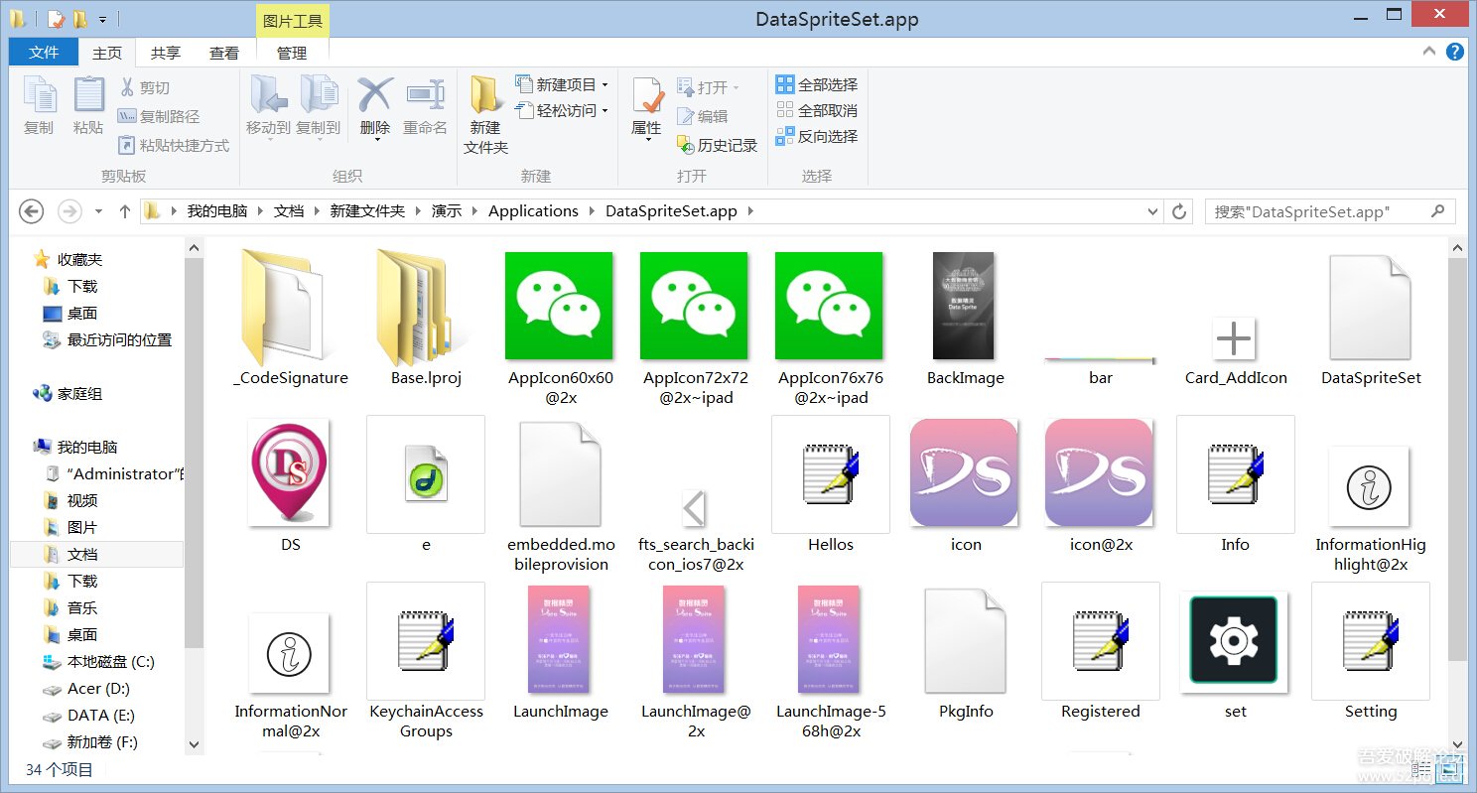Screen dimensions: 1477x793
Task: Open the 打开 dropdown in ribbon
Action: click(709, 87)
